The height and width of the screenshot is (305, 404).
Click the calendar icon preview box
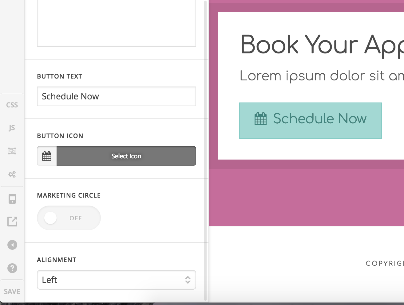pos(47,156)
